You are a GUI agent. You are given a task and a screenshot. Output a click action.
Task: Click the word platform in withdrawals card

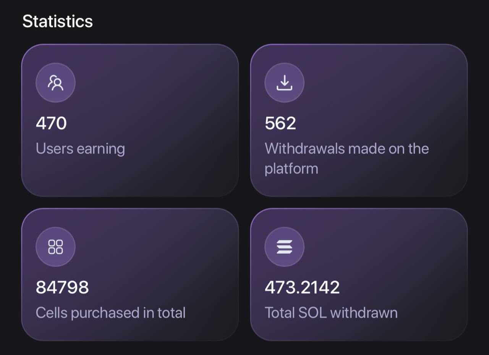click(x=291, y=169)
